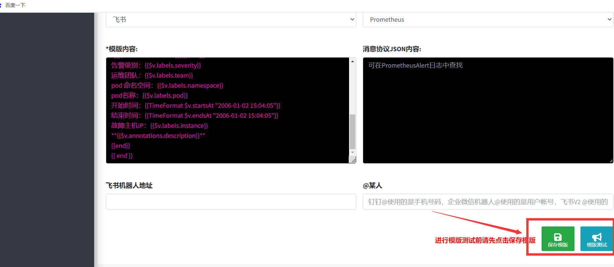Image resolution: width=614 pixels, height=267 pixels.
Task: Click the pod名称 template line
Action: 149,95
